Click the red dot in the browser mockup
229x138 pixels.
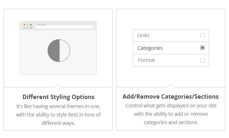24,25
